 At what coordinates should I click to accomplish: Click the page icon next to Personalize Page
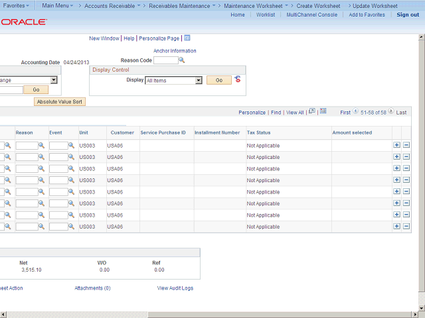click(187, 38)
